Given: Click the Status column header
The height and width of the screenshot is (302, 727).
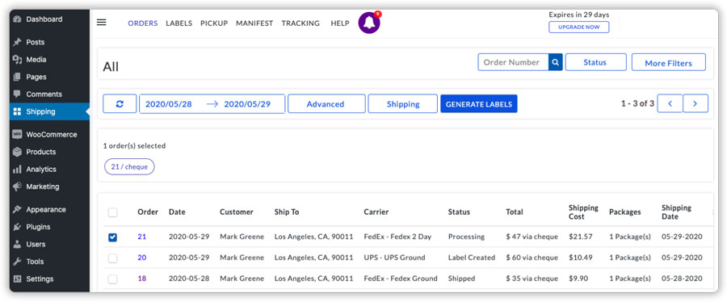Looking at the screenshot, I should point(459,212).
